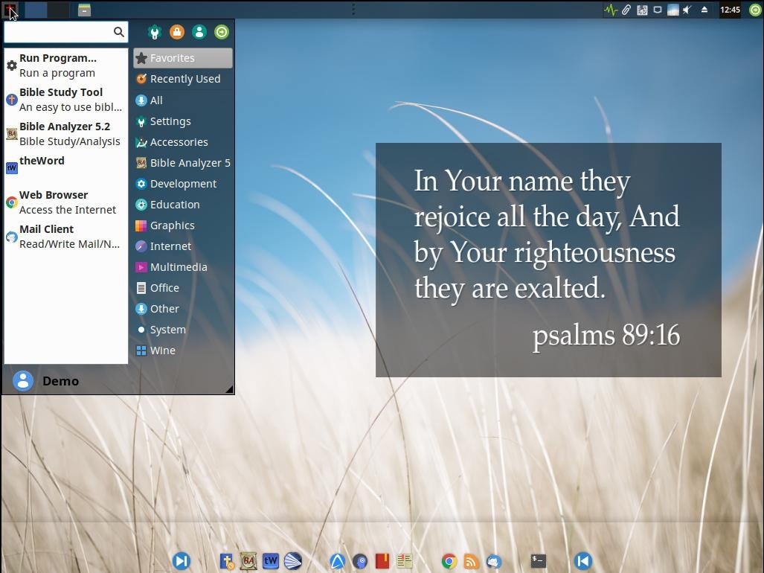Click the eject icon in the system tray

(x=704, y=10)
